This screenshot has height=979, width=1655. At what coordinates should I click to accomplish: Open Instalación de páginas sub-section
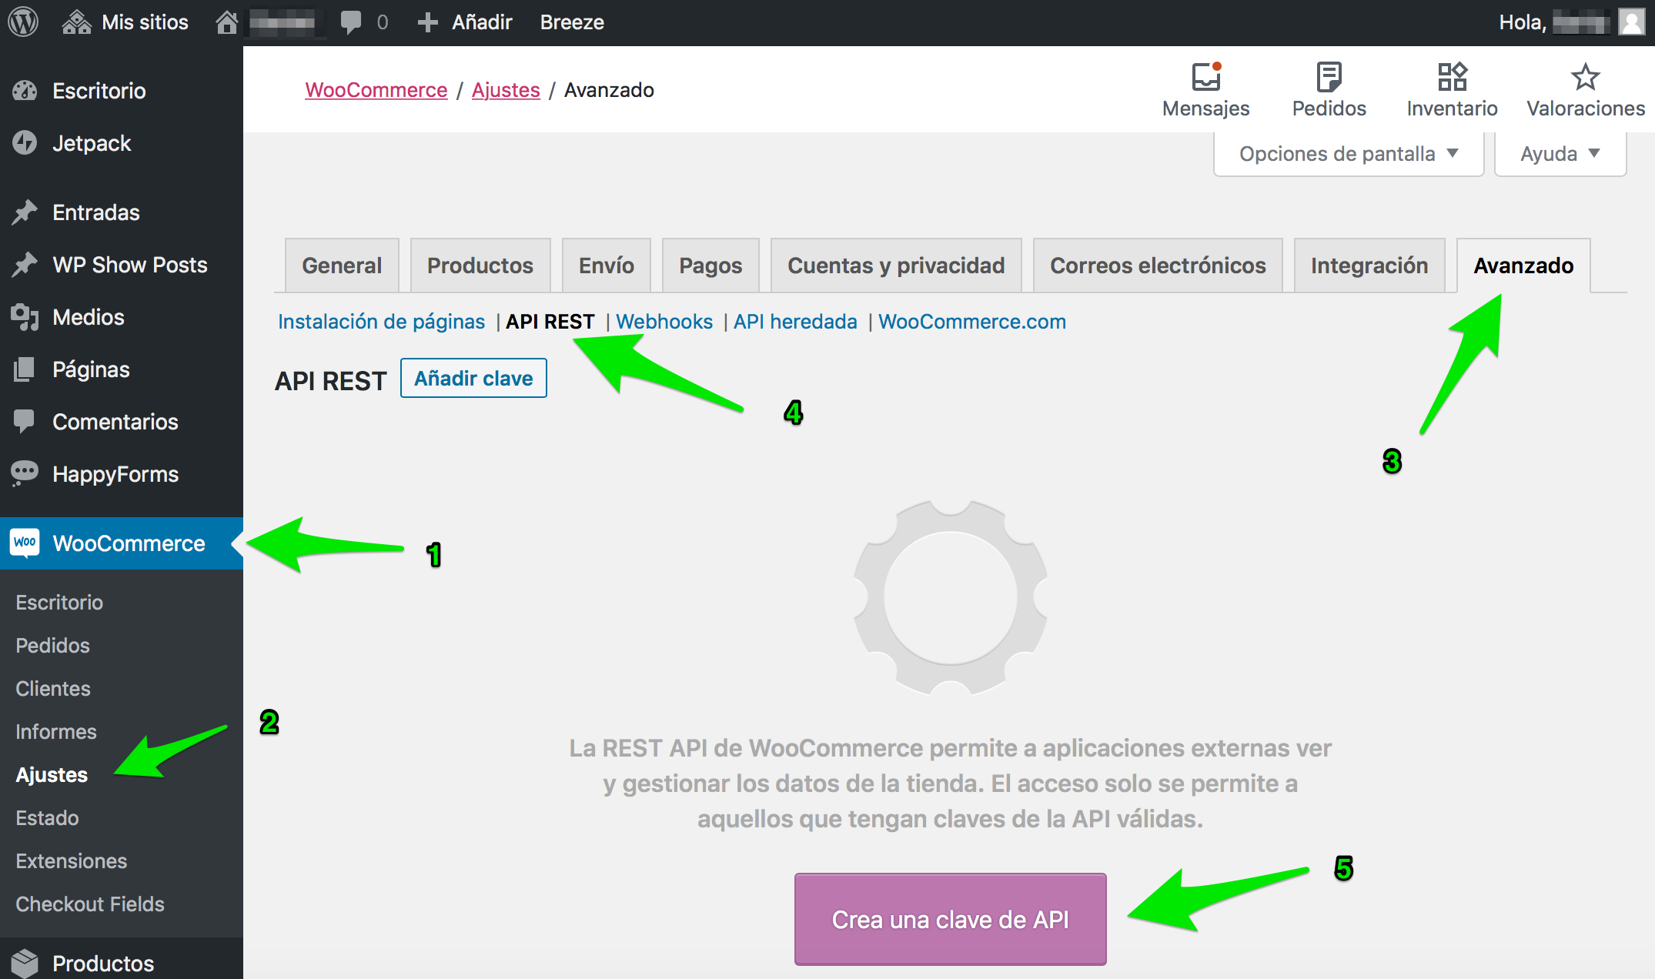click(x=381, y=322)
